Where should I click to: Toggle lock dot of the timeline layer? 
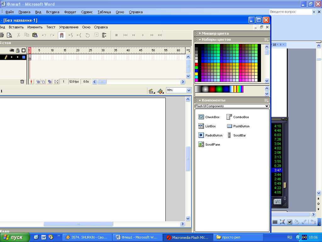coord(18,57)
